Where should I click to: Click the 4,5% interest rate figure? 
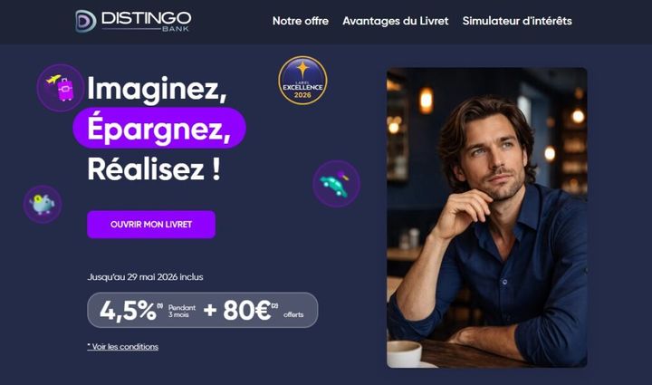pyautogui.click(x=128, y=310)
